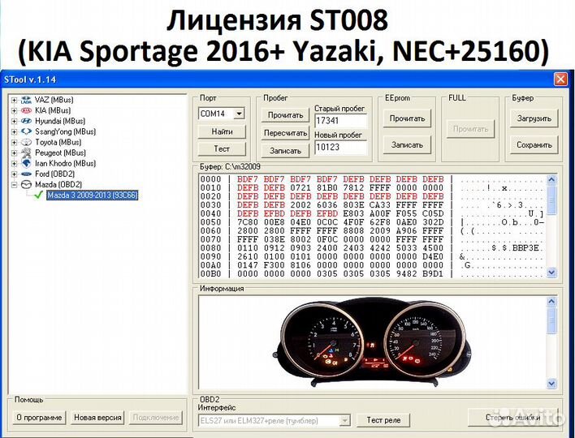Click the Сохранить buffer button
Viewport: 575px width, 438px height.
coord(534,145)
